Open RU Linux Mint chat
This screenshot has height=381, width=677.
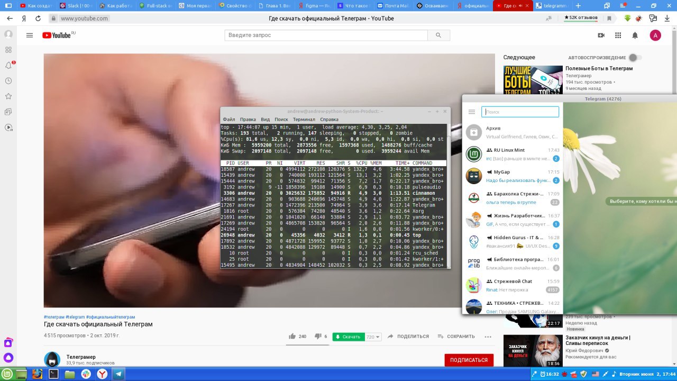513,154
